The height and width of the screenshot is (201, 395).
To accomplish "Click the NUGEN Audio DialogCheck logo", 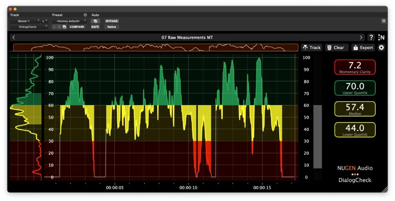I will pyautogui.click(x=355, y=174).
